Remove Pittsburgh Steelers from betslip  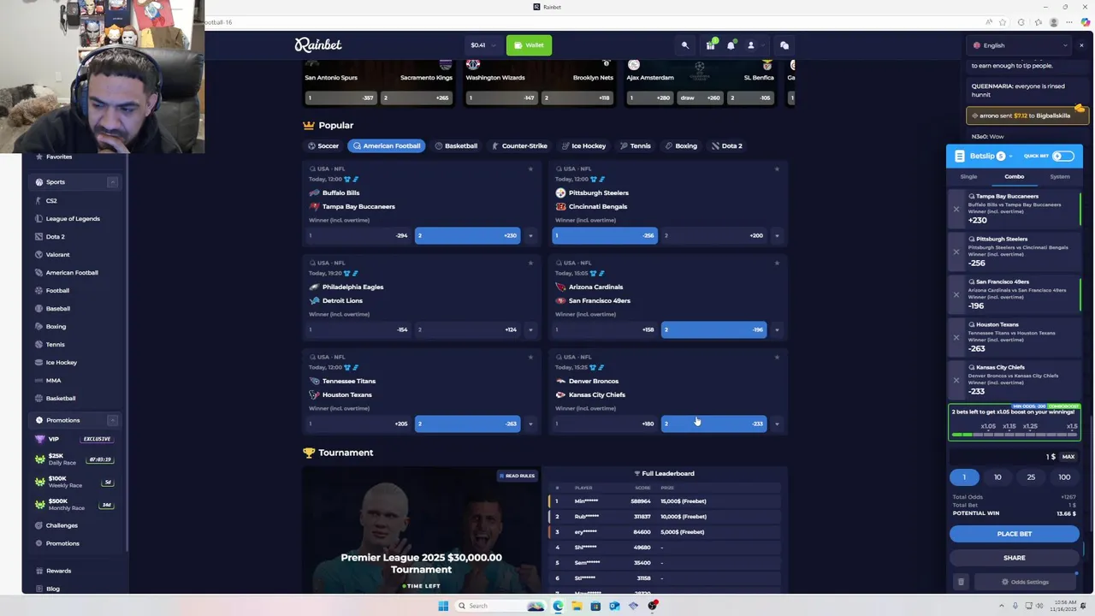pos(956,252)
